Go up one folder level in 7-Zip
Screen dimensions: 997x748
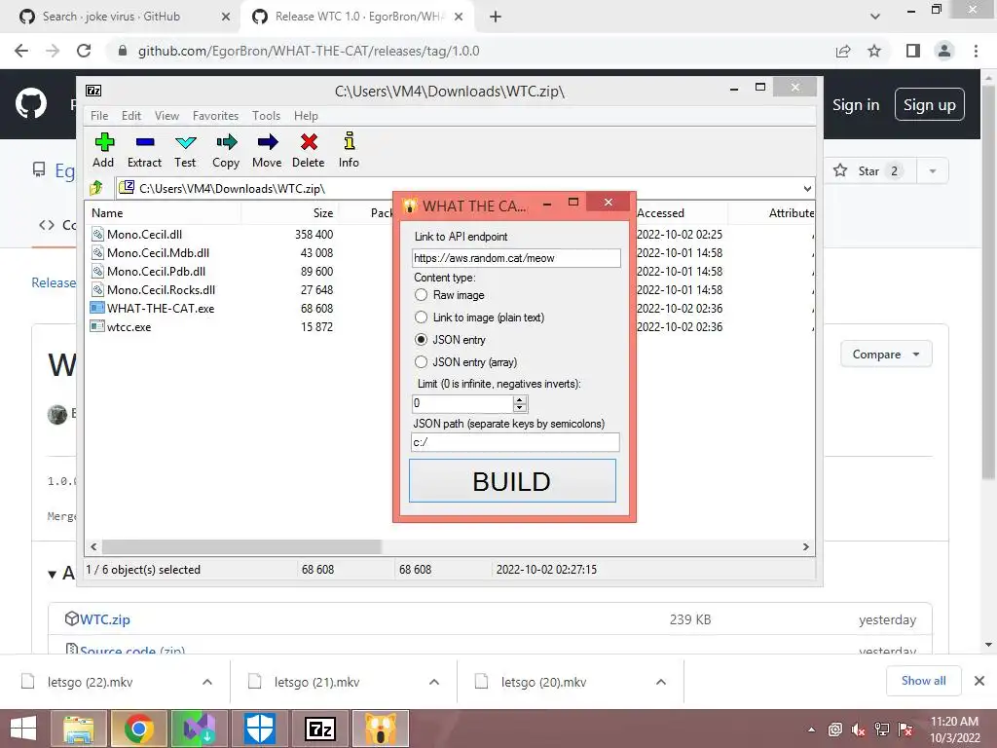[96, 188]
